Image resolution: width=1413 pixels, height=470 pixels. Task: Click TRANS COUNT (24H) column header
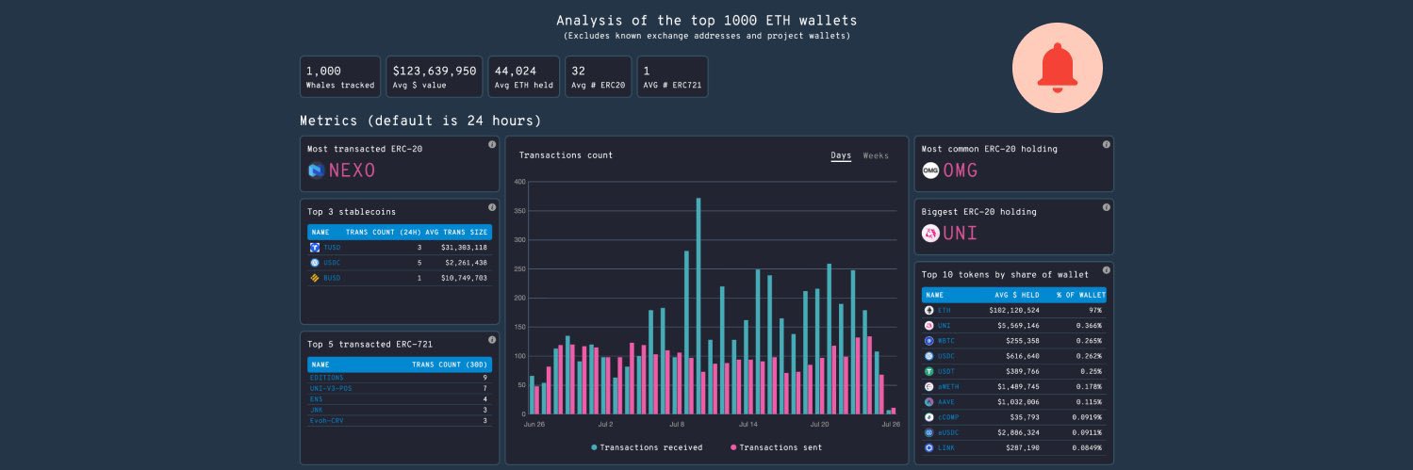384,231
